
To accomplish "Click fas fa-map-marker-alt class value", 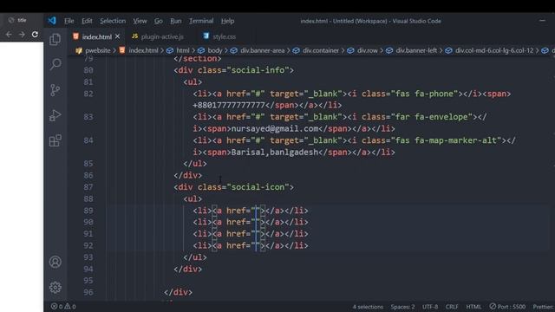I will pos(446,140).
